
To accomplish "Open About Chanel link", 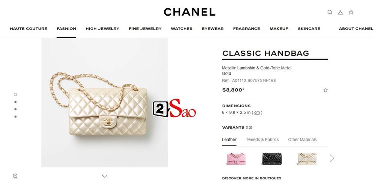I will (x=356, y=29).
